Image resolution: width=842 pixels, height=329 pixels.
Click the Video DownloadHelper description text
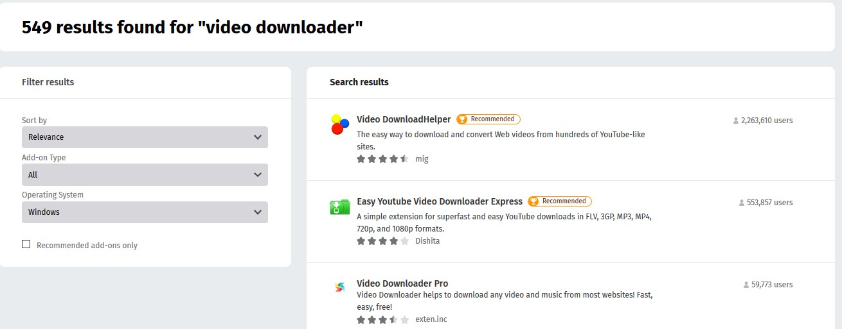pyautogui.click(x=501, y=140)
